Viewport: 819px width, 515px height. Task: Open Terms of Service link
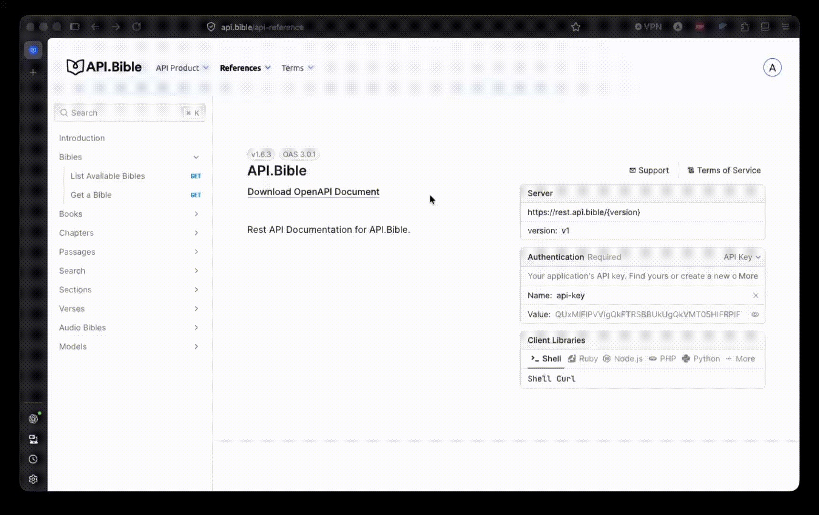pos(724,170)
